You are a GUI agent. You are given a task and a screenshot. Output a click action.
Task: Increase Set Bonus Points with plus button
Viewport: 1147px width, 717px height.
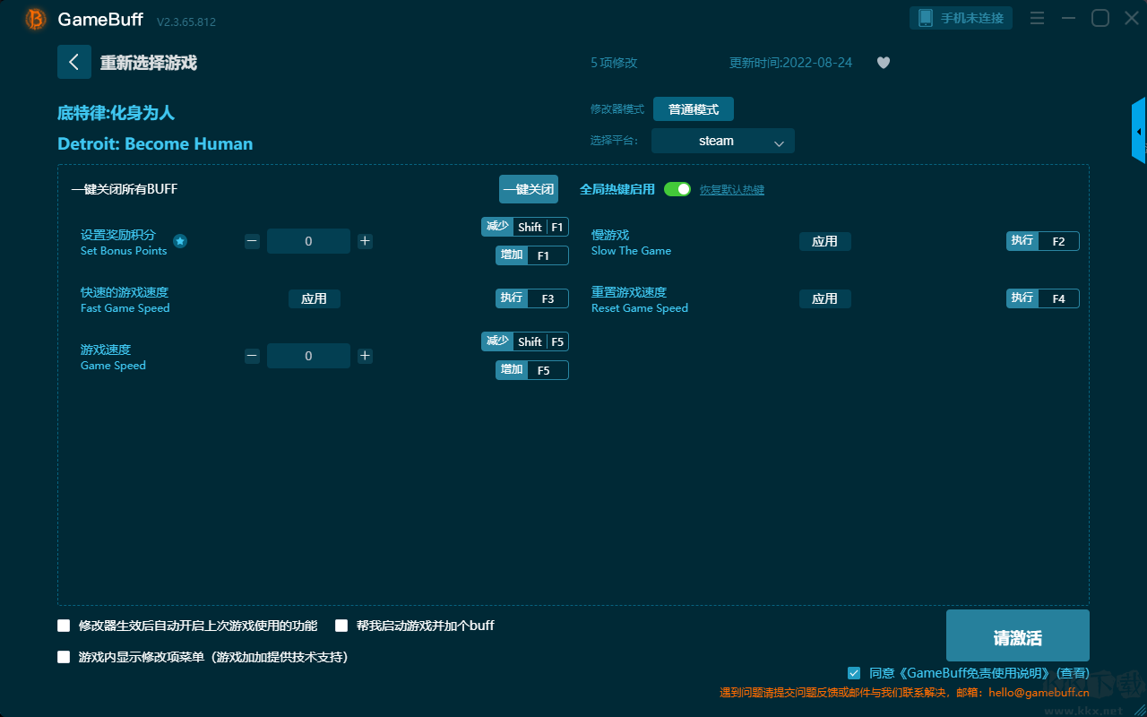click(x=365, y=241)
